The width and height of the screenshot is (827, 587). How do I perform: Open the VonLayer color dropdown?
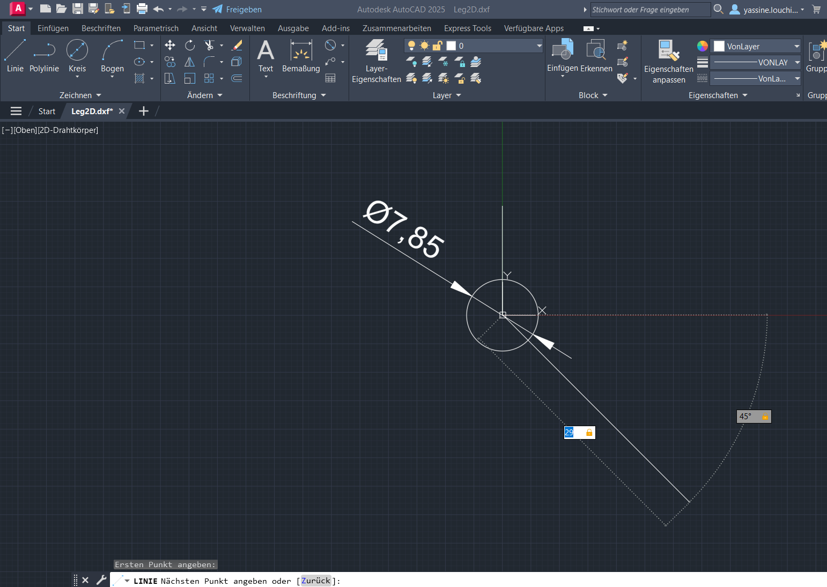tap(797, 46)
